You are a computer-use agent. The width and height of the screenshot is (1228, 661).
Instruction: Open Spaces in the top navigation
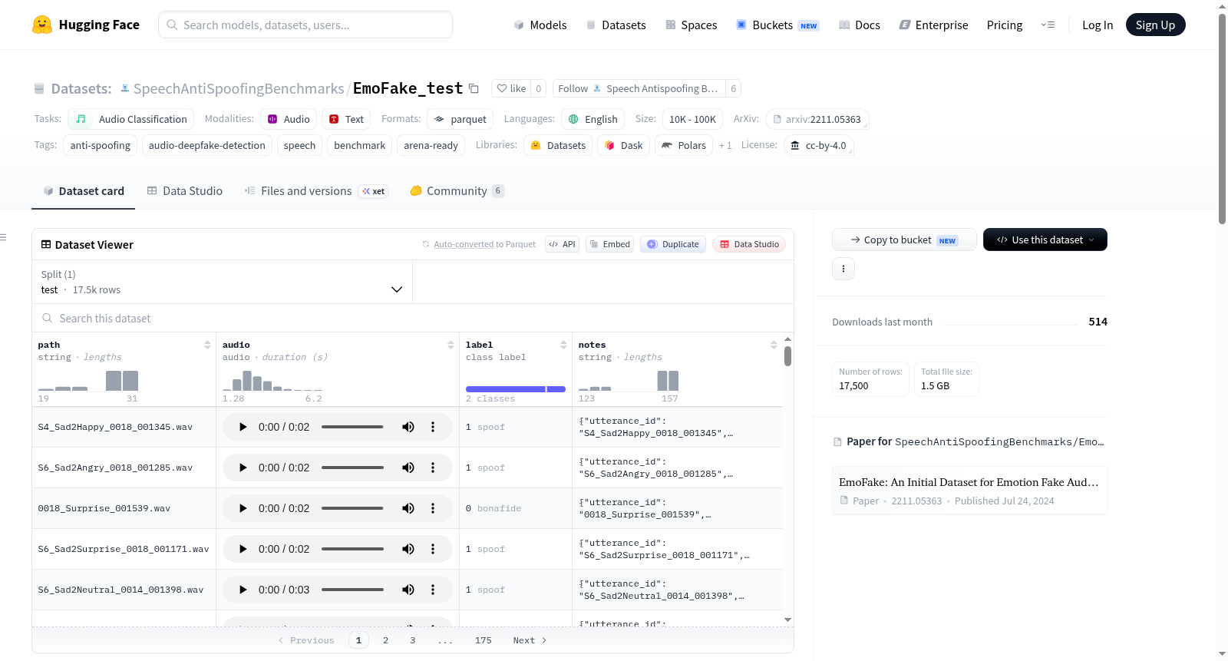click(x=691, y=25)
